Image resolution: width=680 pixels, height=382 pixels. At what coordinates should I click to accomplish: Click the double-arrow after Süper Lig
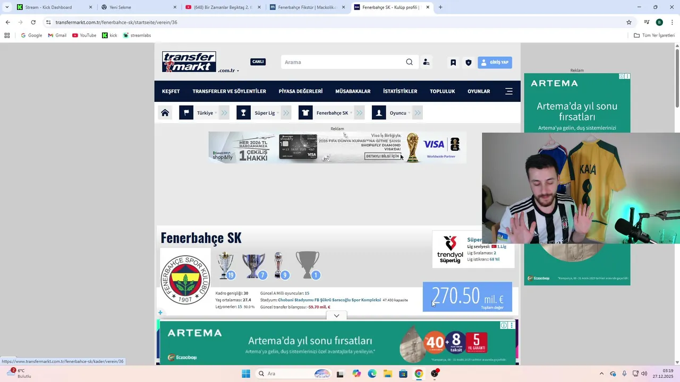pyautogui.click(x=286, y=112)
